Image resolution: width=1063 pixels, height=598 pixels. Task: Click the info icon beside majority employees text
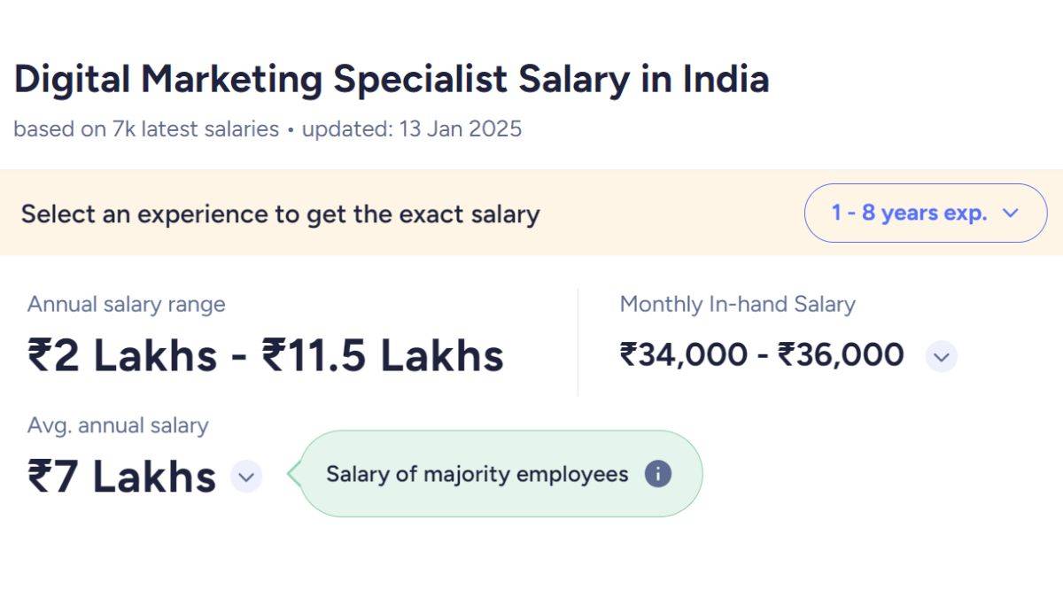[657, 475]
